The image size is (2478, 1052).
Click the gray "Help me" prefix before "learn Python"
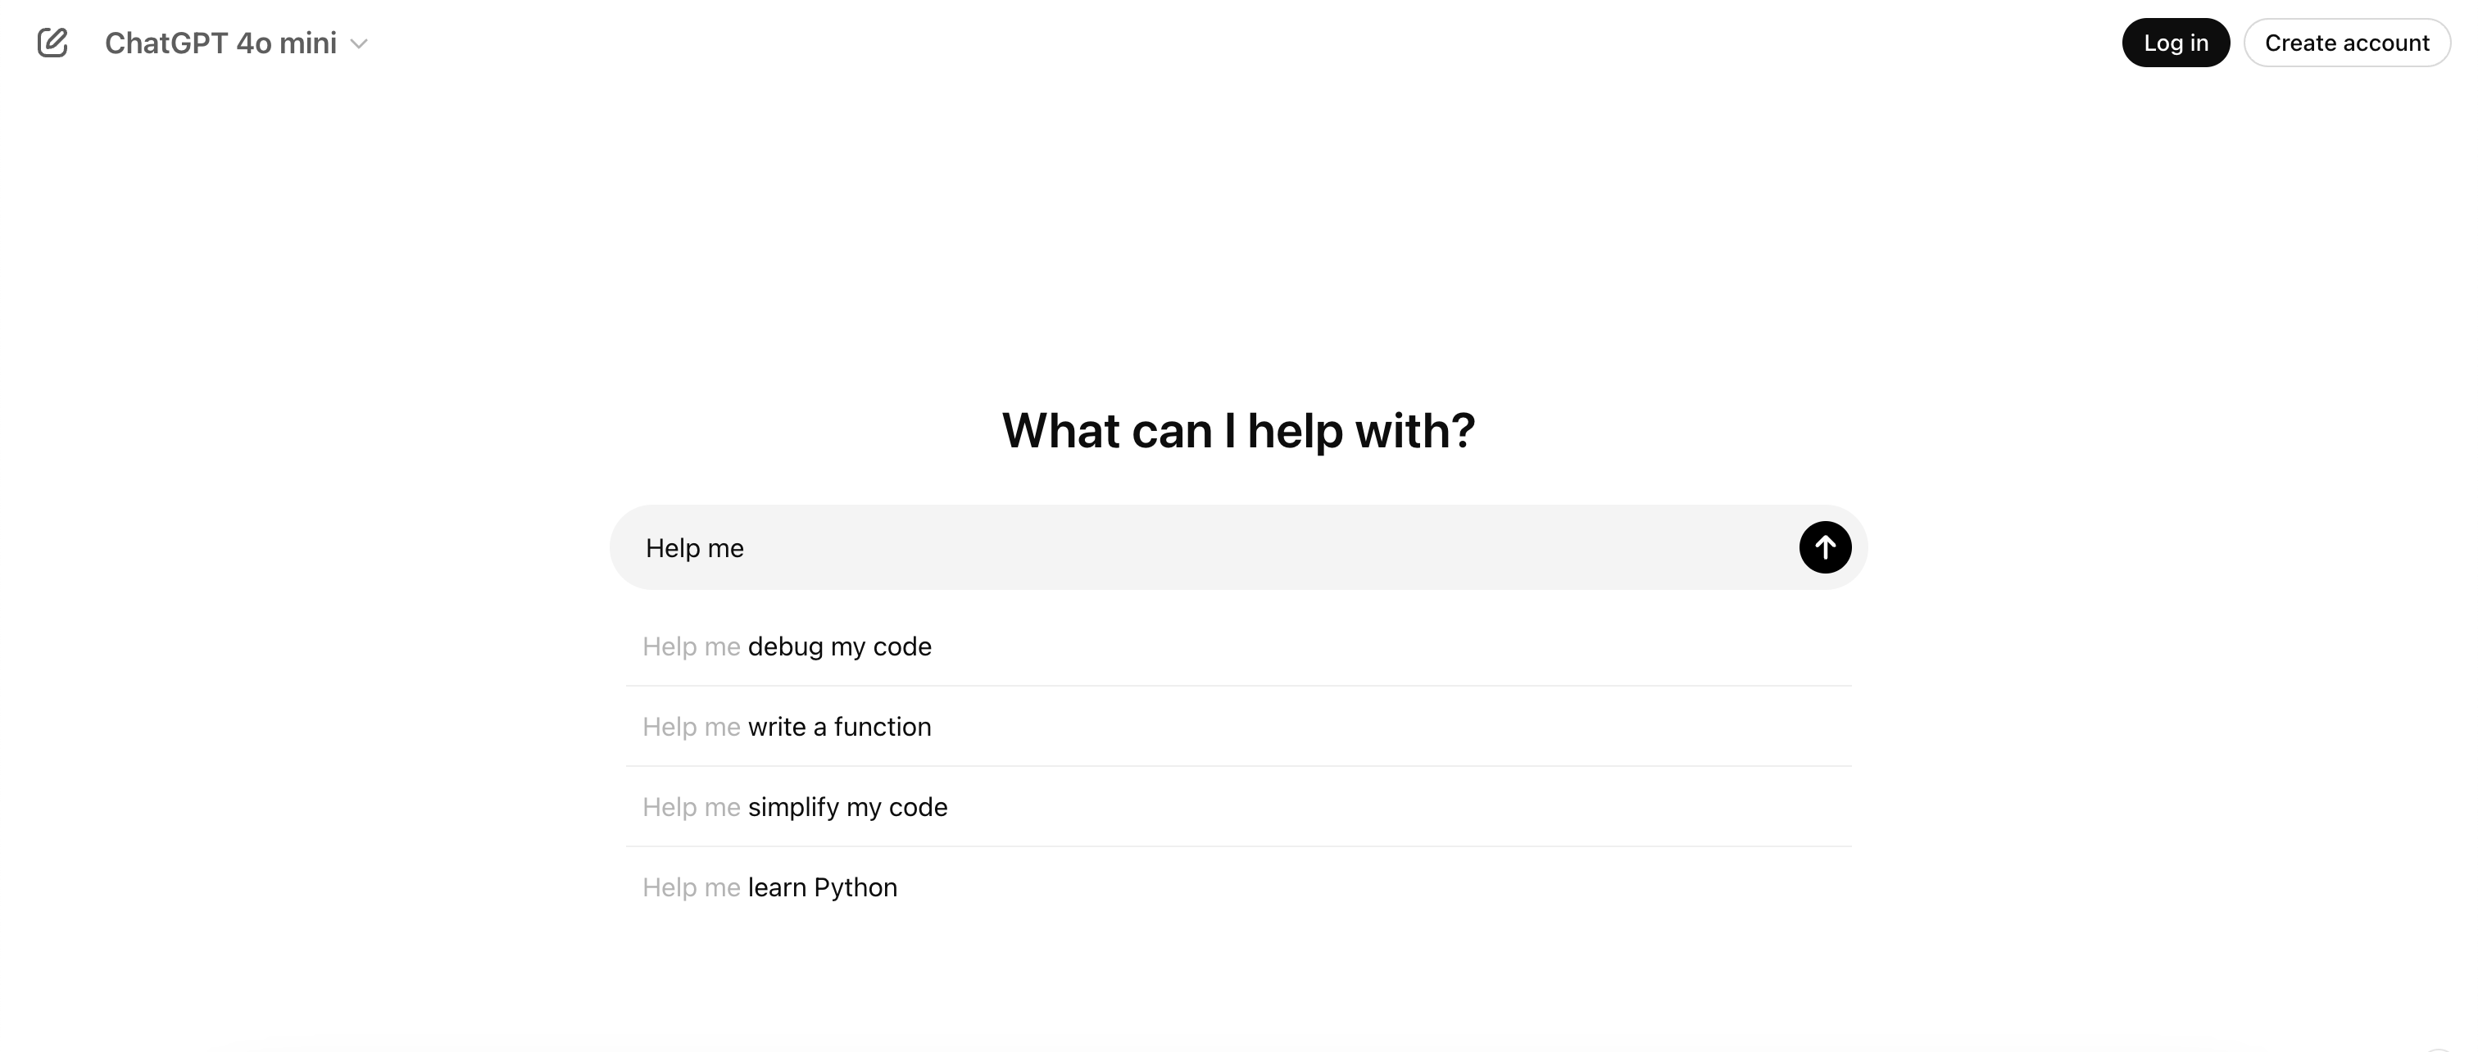point(691,886)
